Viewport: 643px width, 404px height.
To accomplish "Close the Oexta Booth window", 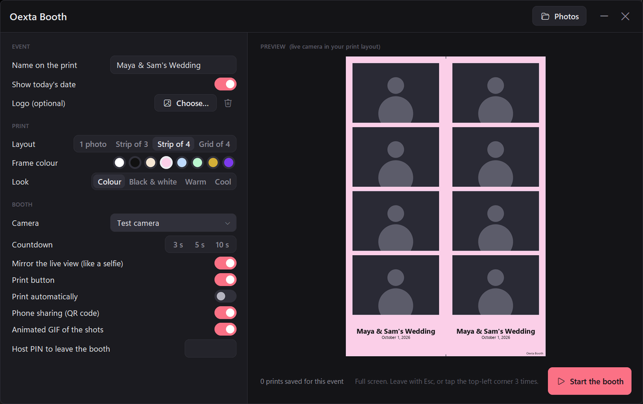I will tap(625, 16).
